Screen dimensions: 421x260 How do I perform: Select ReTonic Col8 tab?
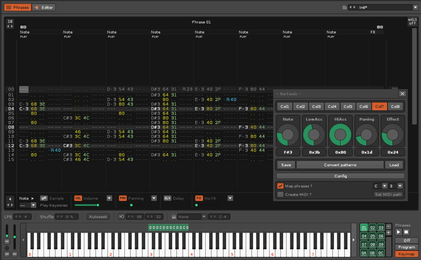pyautogui.click(x=395, y=107)
